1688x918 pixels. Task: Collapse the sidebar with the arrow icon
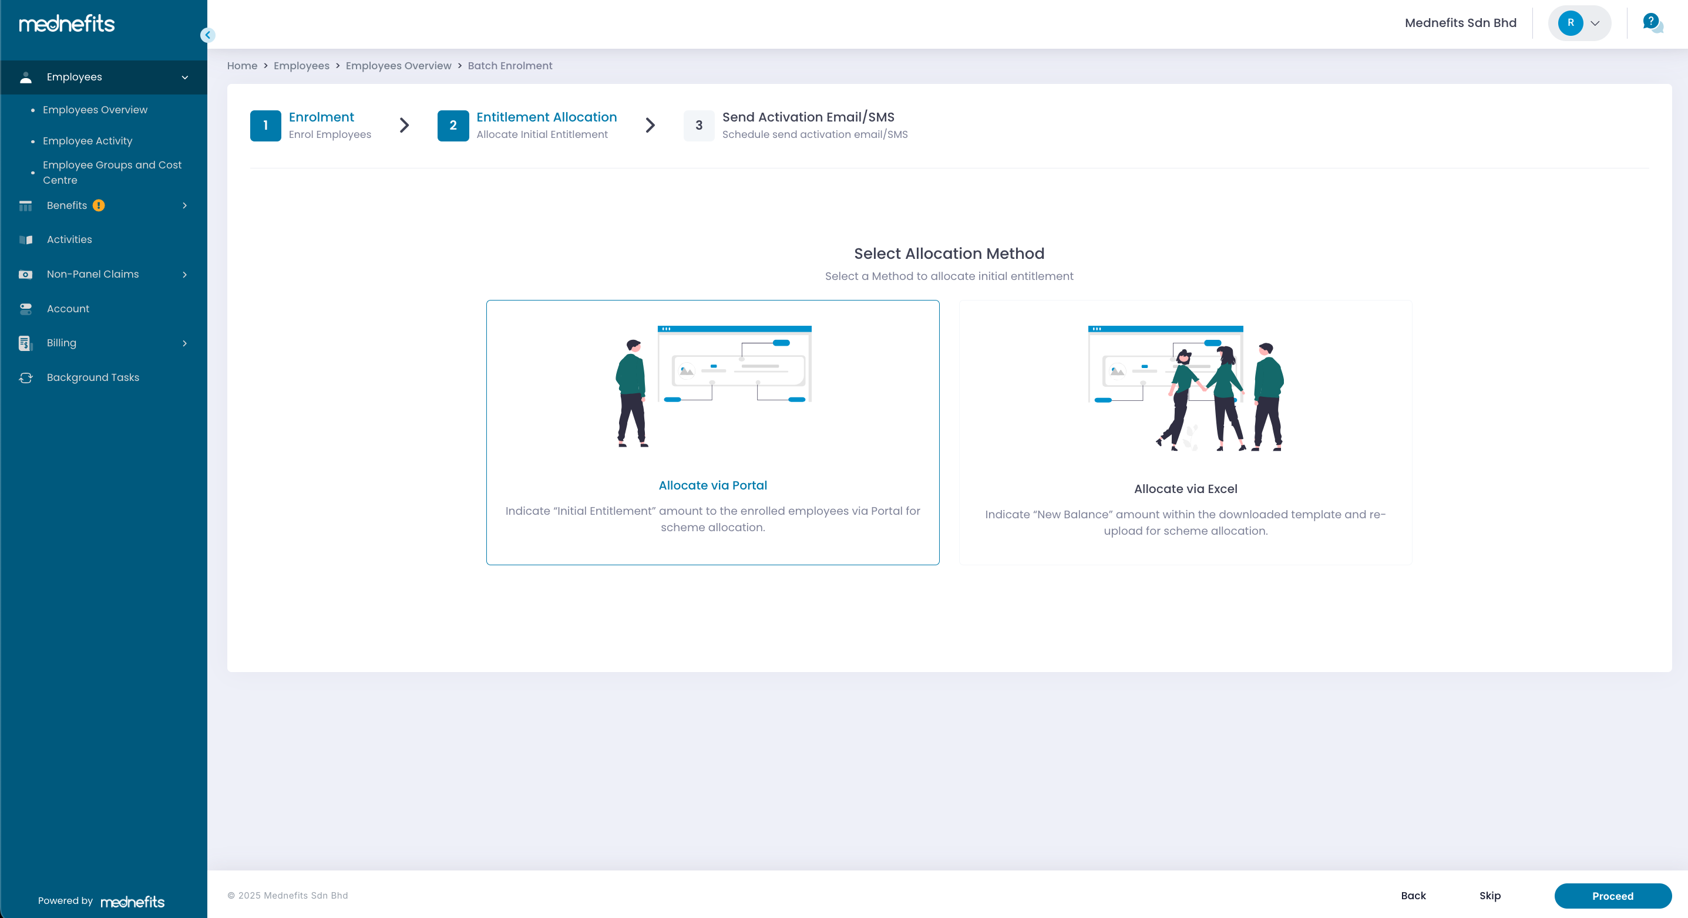(x=208, y=35)
